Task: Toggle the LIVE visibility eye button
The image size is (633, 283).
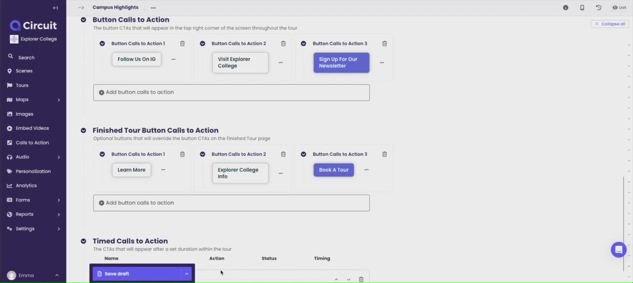Action: click(619, 8)
